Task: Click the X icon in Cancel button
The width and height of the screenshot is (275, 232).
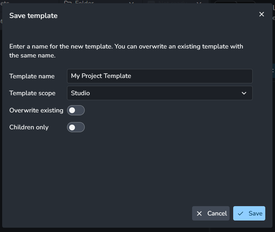Action: [x=199, y=213]
